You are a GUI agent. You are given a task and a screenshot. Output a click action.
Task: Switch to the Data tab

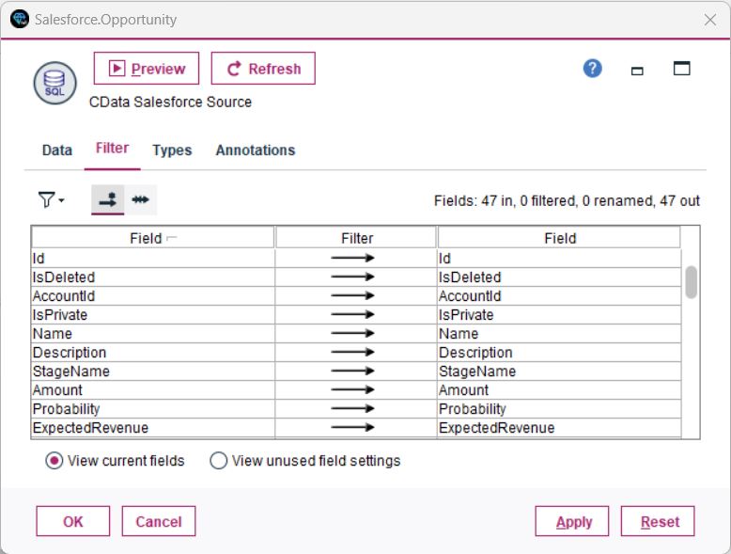(57, 150)
